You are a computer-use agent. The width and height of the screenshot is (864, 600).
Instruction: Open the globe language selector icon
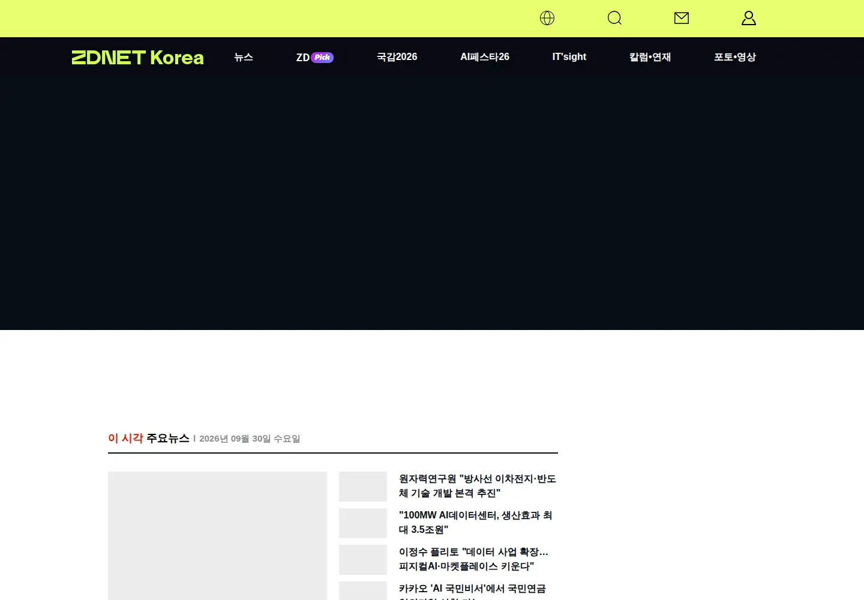point(547,18)
